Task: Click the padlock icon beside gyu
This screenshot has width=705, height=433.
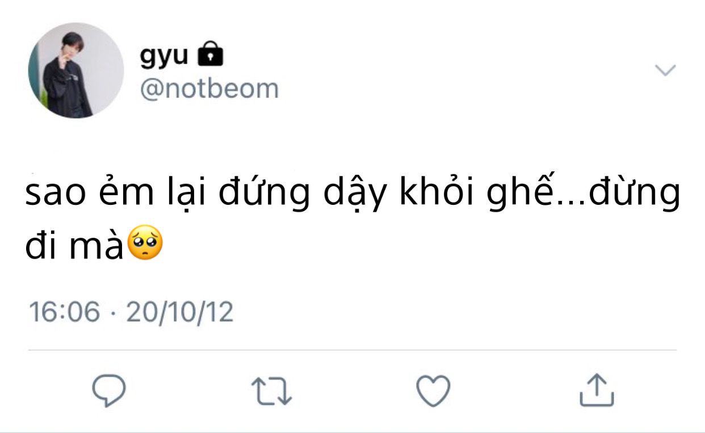Action: point(210,54)
